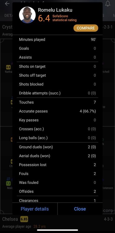Tap the Accurate passes stat row

(57, 111)
